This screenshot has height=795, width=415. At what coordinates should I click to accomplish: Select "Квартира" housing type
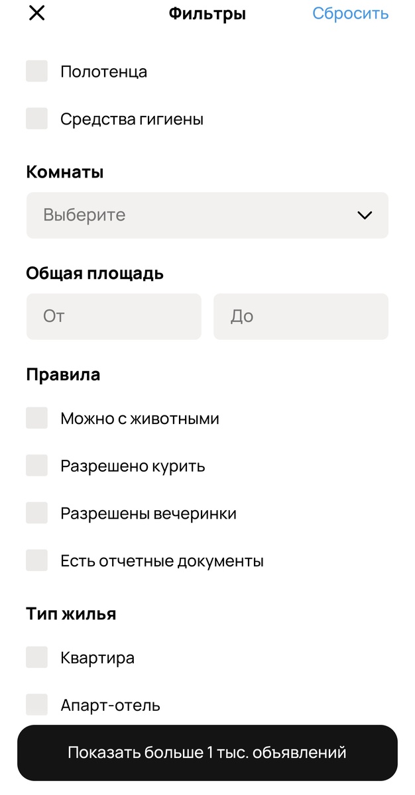click(x=36, y=657)
